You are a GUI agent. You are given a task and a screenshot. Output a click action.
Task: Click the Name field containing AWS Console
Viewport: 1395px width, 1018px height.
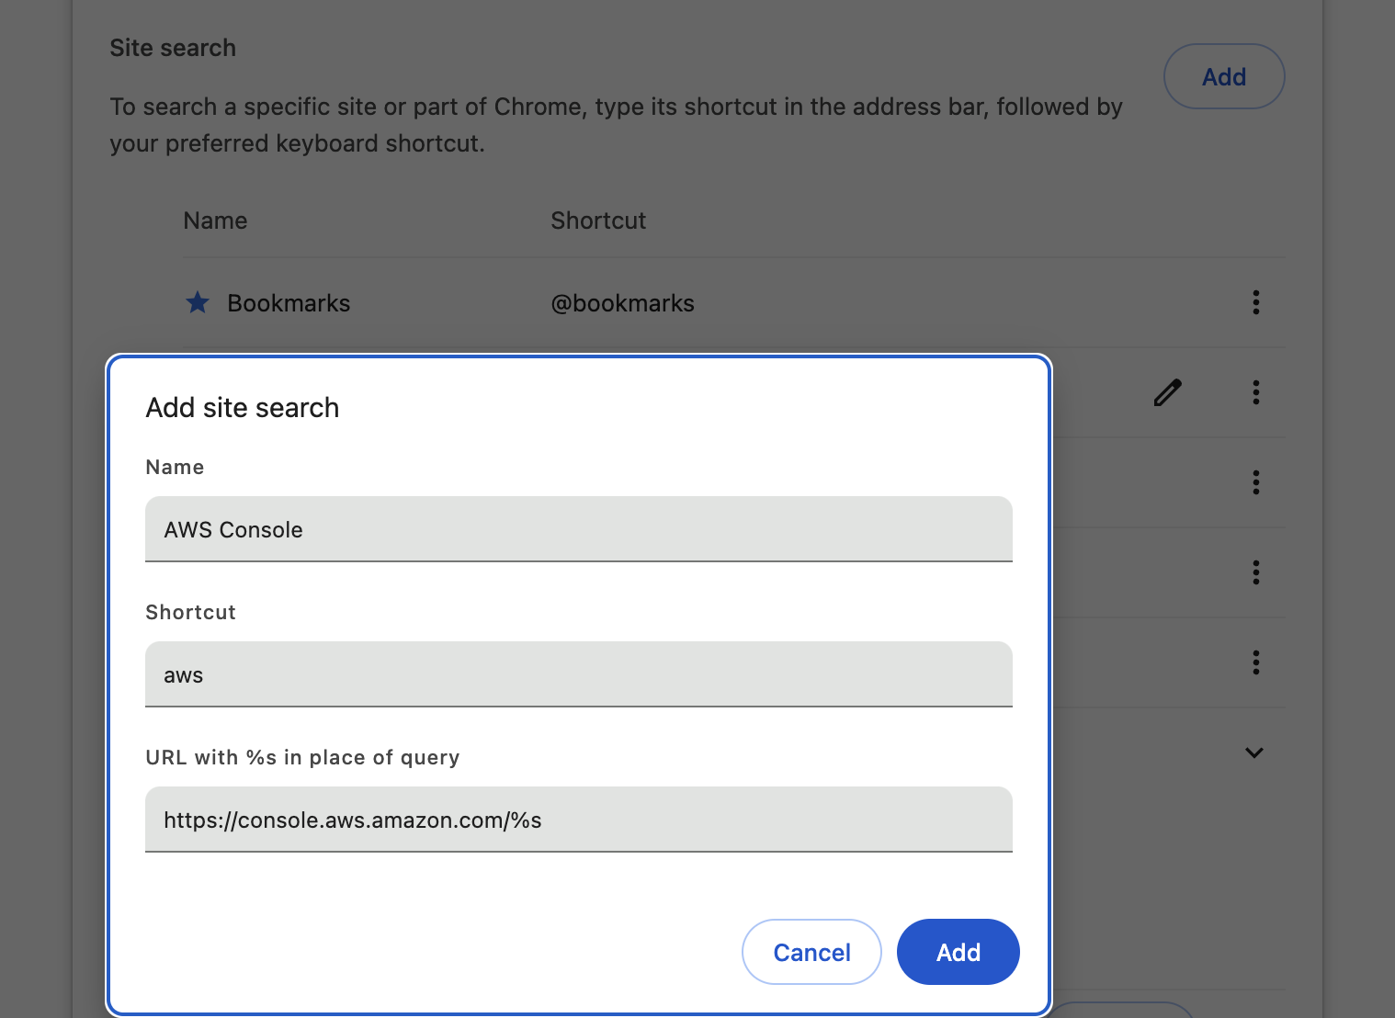pyautogui.click(x=578, y=529)
